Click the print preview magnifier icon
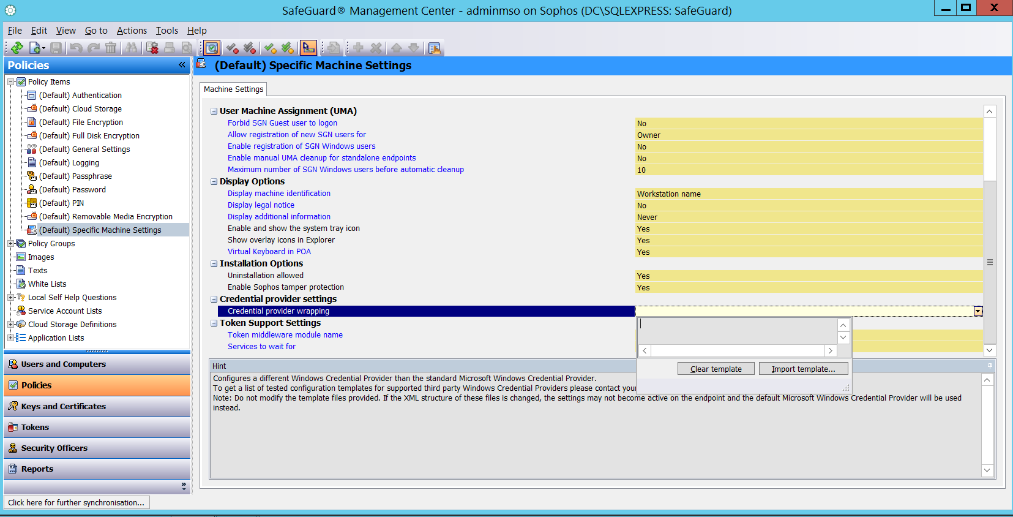Image resolution: width=1013 pixels, height=517 pixels. (x=187, y=48)
